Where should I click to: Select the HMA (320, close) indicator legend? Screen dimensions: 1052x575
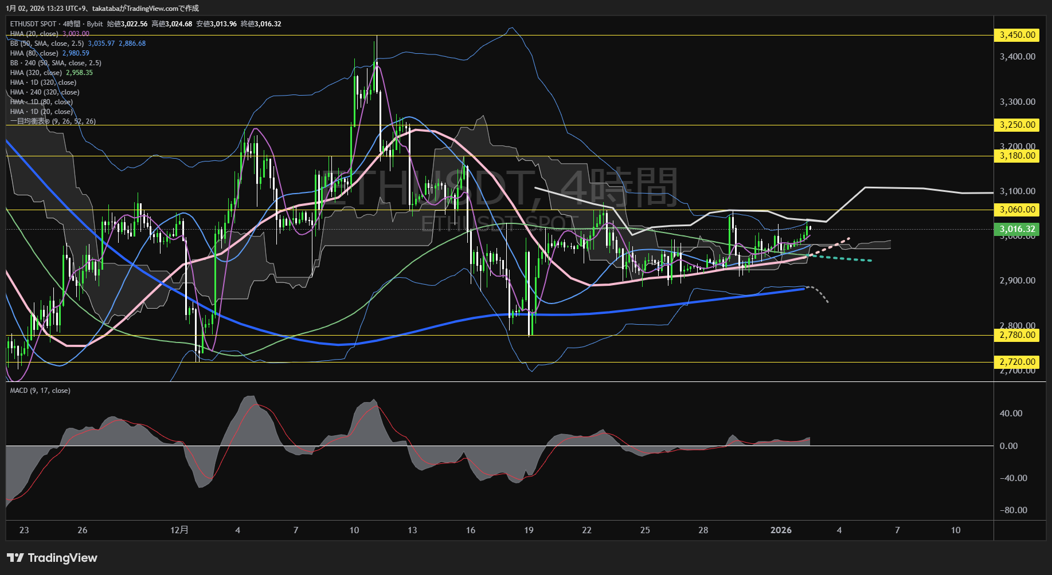[x=36, y=73]
